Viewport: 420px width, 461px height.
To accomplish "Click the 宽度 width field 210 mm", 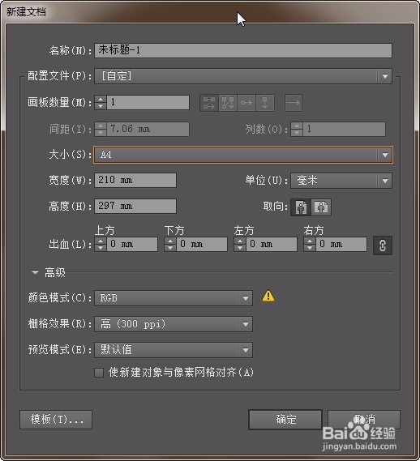I will tap(135, 180).
